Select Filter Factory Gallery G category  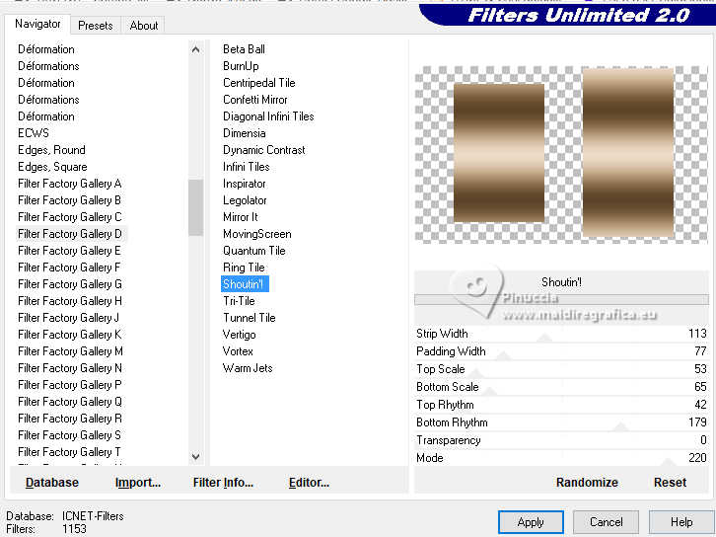pyautogui.click(x=70, y=284)
